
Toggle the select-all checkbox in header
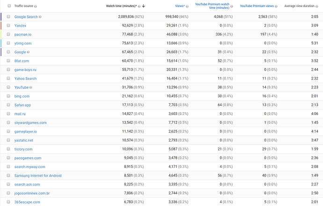9,6
